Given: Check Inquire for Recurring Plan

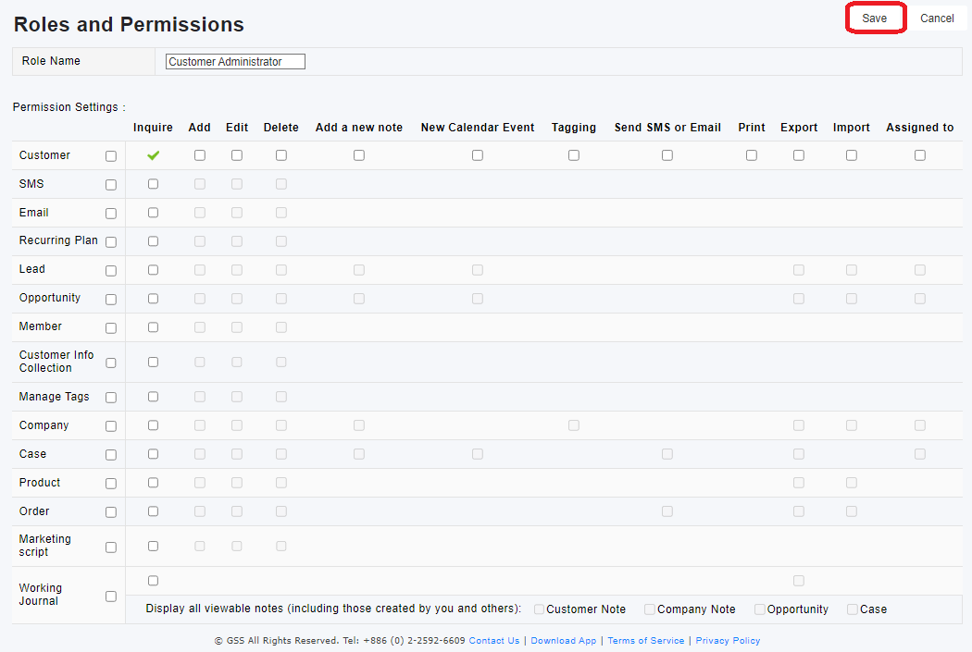Looking at the screenshot, I should [153, 241].
